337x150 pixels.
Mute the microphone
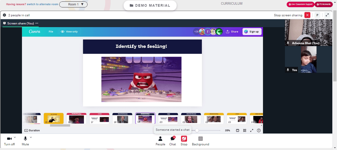[x=25, y=141]
